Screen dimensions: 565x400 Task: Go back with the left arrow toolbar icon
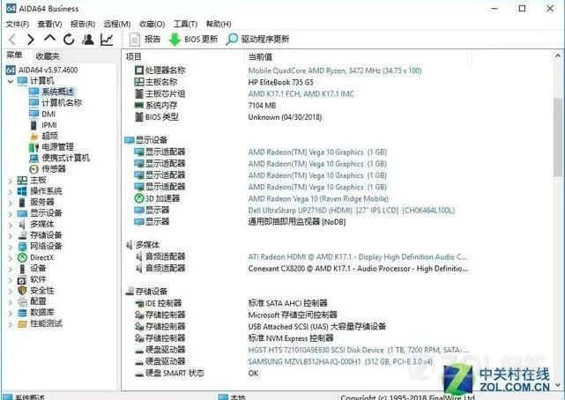click(12, 40)
